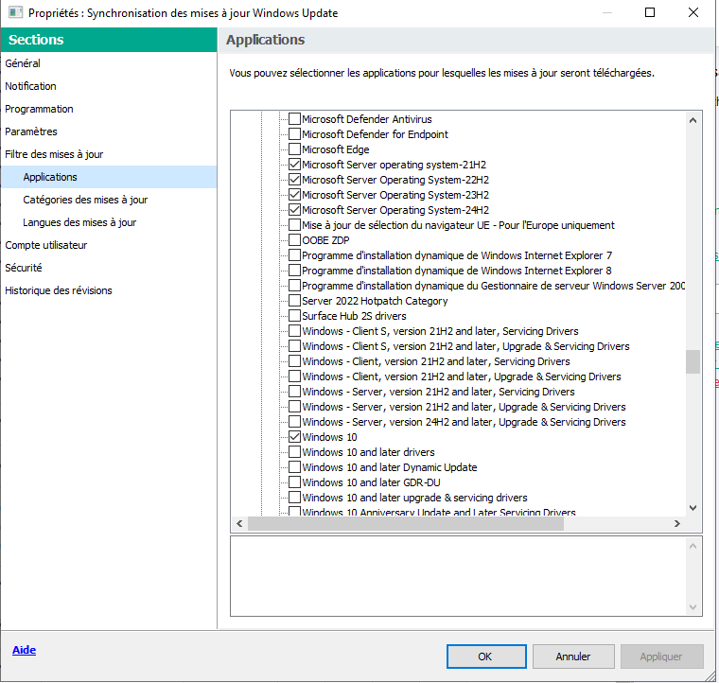
Task: Open Langues des mises à jour
Action: pyautogui.click(x=79, y=222)
